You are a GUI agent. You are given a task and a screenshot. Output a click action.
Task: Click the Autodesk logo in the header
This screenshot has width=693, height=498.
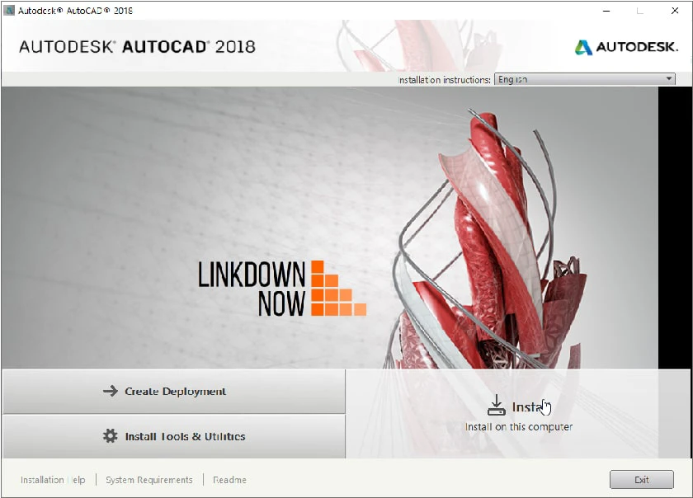[x=626, y=47]
